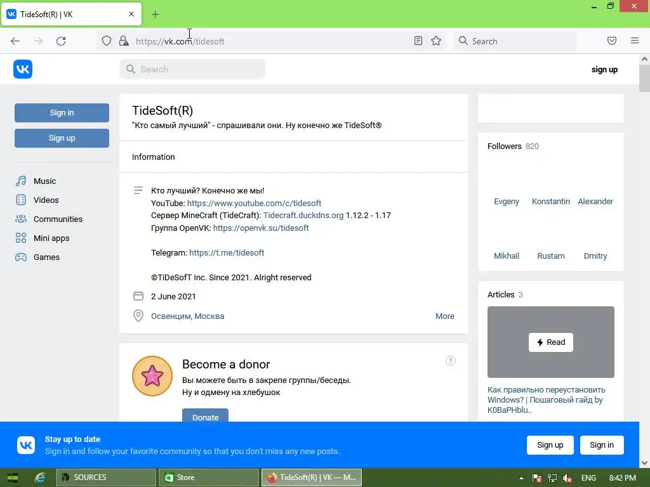The height and width of the screenshot is (487, 650).
Task: Open the openvk.su/tidesoft link
Action: (x=261, y=228)
